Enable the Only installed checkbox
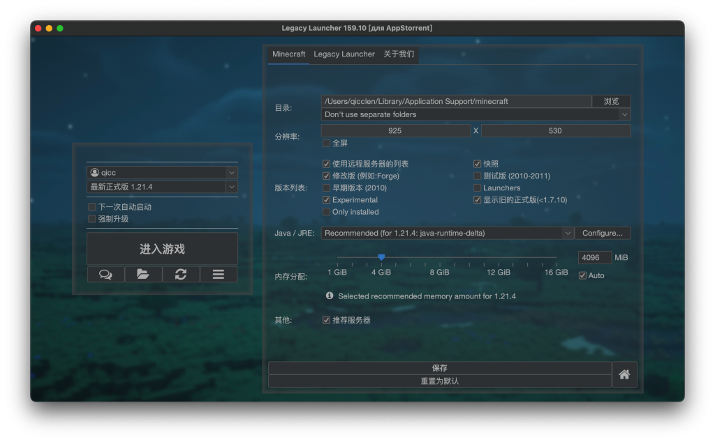 pyautogui.click(x=327, y=212)
